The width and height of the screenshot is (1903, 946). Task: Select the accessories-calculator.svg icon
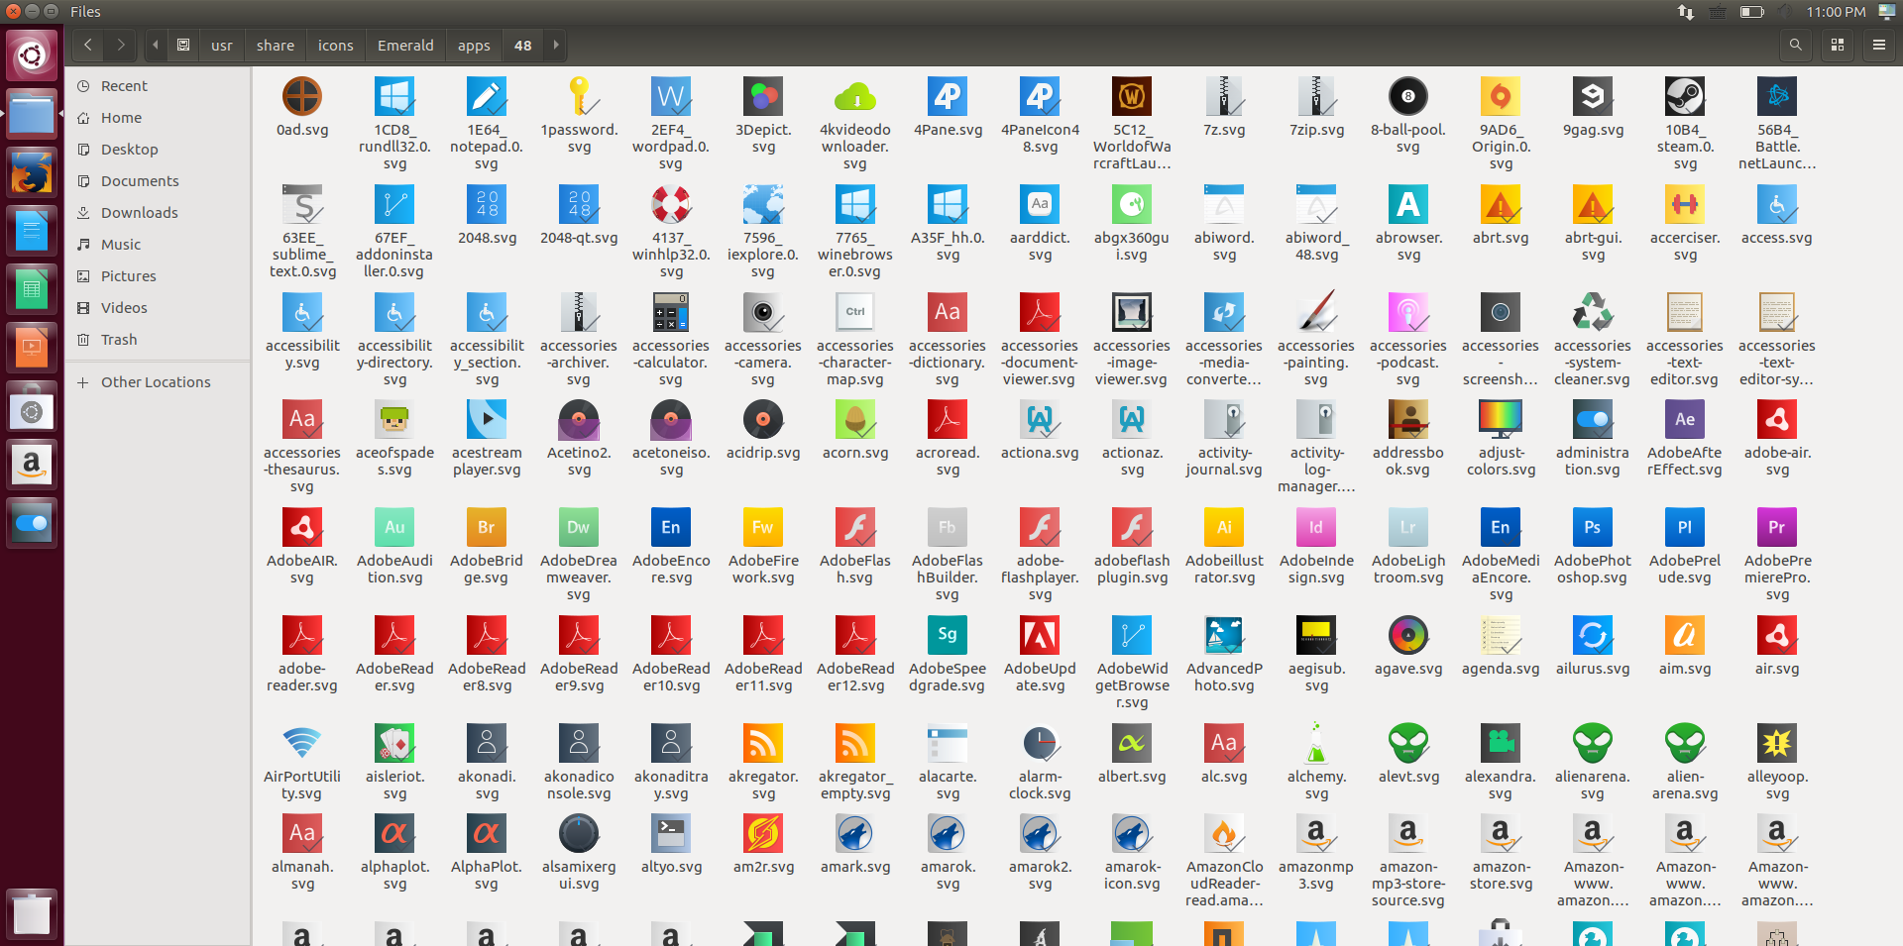click(671, 312)
